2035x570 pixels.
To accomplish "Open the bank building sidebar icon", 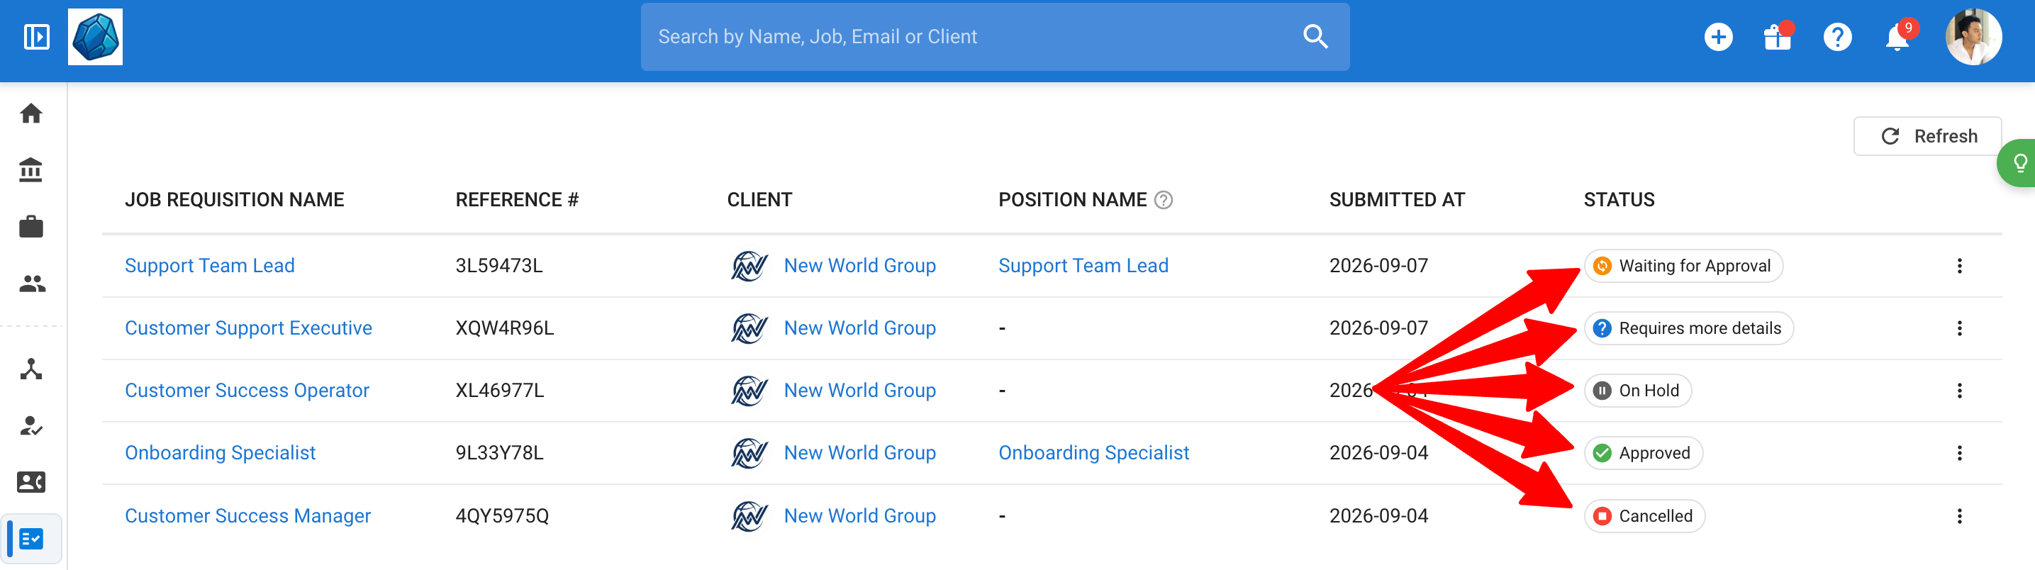I will coord(32,169).
